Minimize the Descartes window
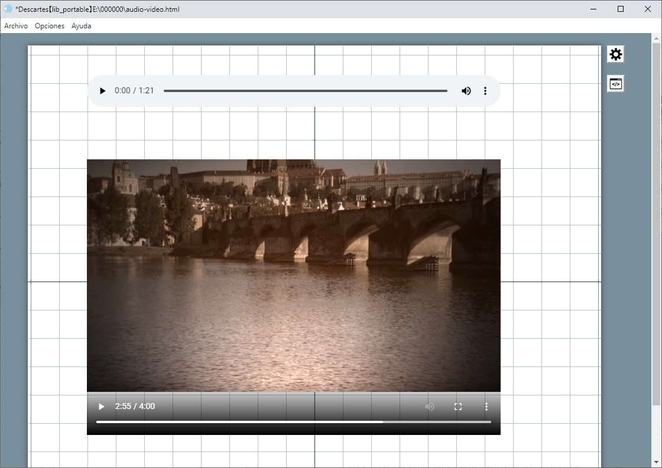The width and height of the screenshot is (662, 468). 593,9
